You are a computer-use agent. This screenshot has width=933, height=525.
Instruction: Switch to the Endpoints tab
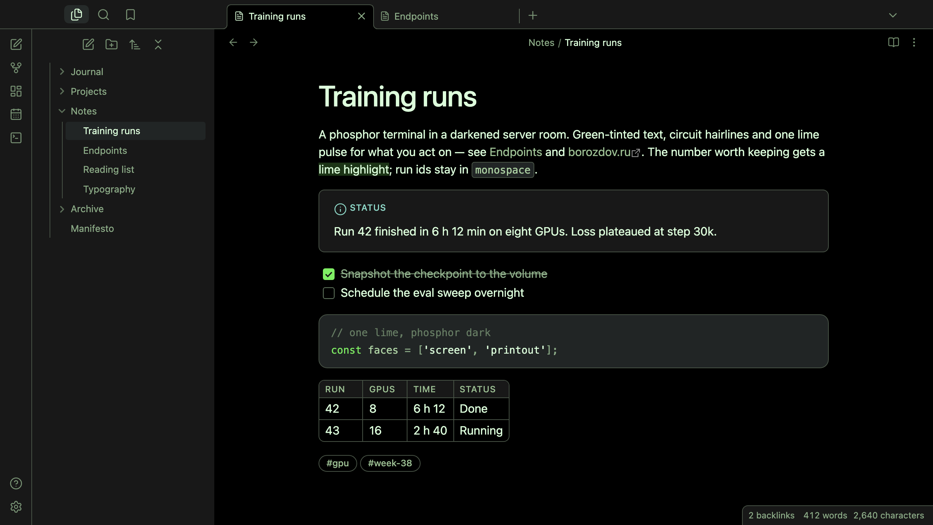click(446, 16)
